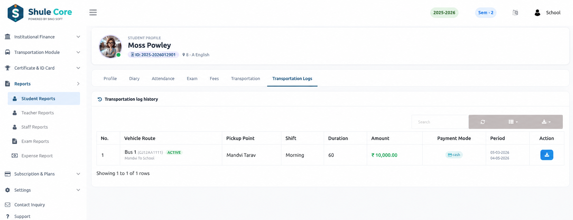This screenshot has height=220, width=573.
Task: Toggle the hamburger sidebar menu
Action: [93, 12]
